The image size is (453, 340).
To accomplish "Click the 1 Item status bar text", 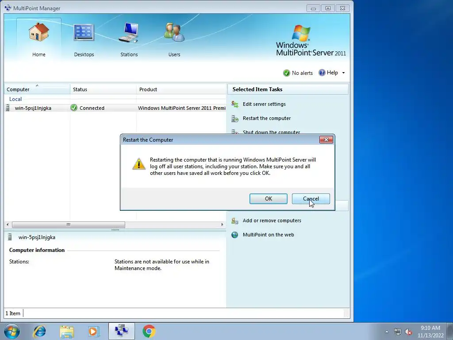I will [13, 313].
